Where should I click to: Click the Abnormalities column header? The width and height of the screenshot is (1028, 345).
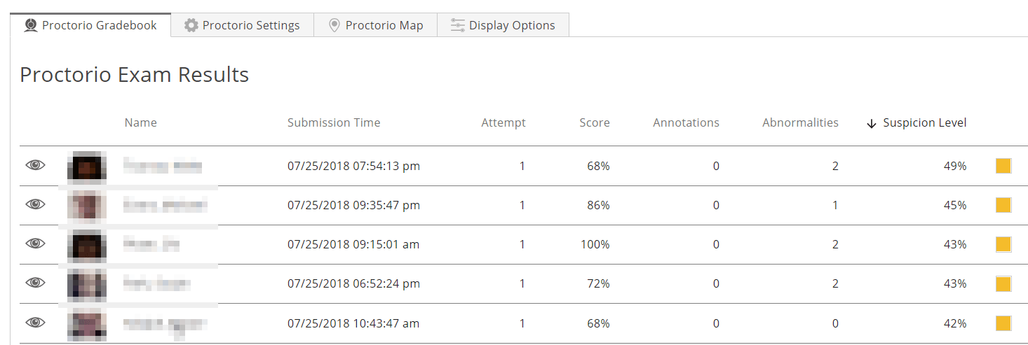click(800, 122)
